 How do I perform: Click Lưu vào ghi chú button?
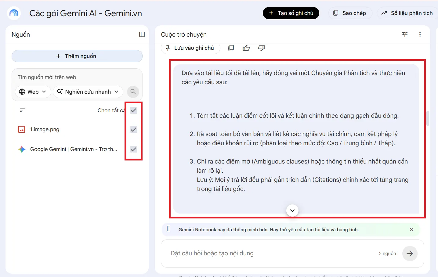[190, 48]
